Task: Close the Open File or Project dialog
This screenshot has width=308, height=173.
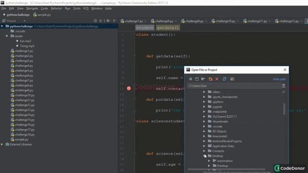Action: pyautogui.click(x=285, y=70)
